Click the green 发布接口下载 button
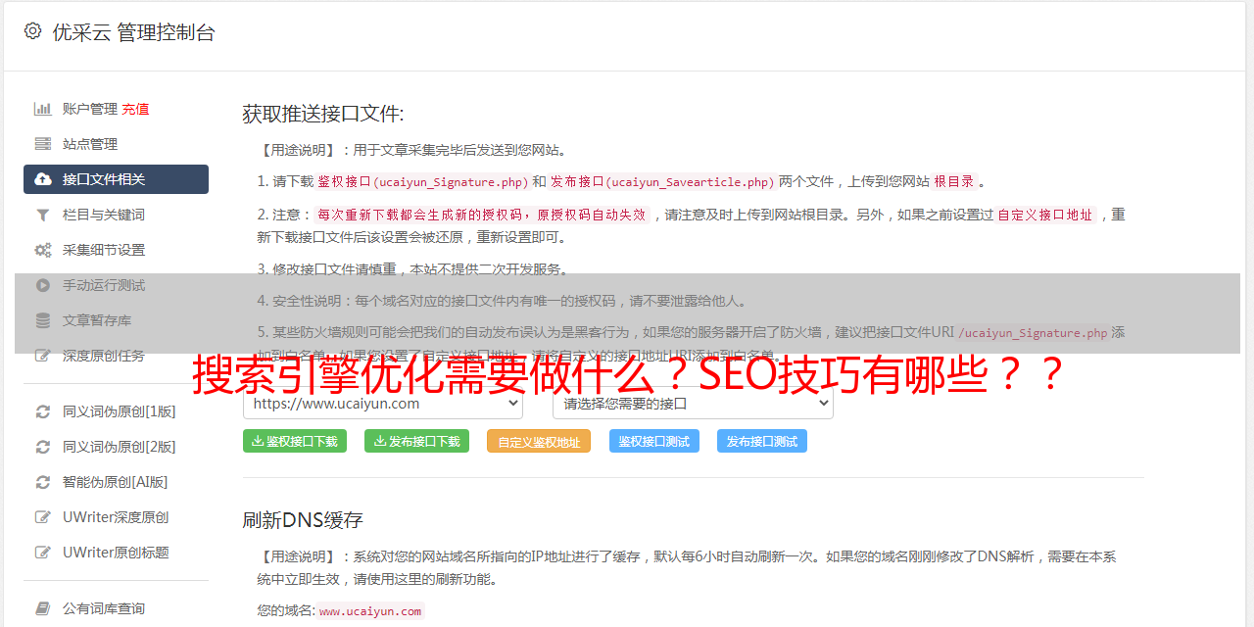This screenshot has width=1254, height=627. click(416, 441)
